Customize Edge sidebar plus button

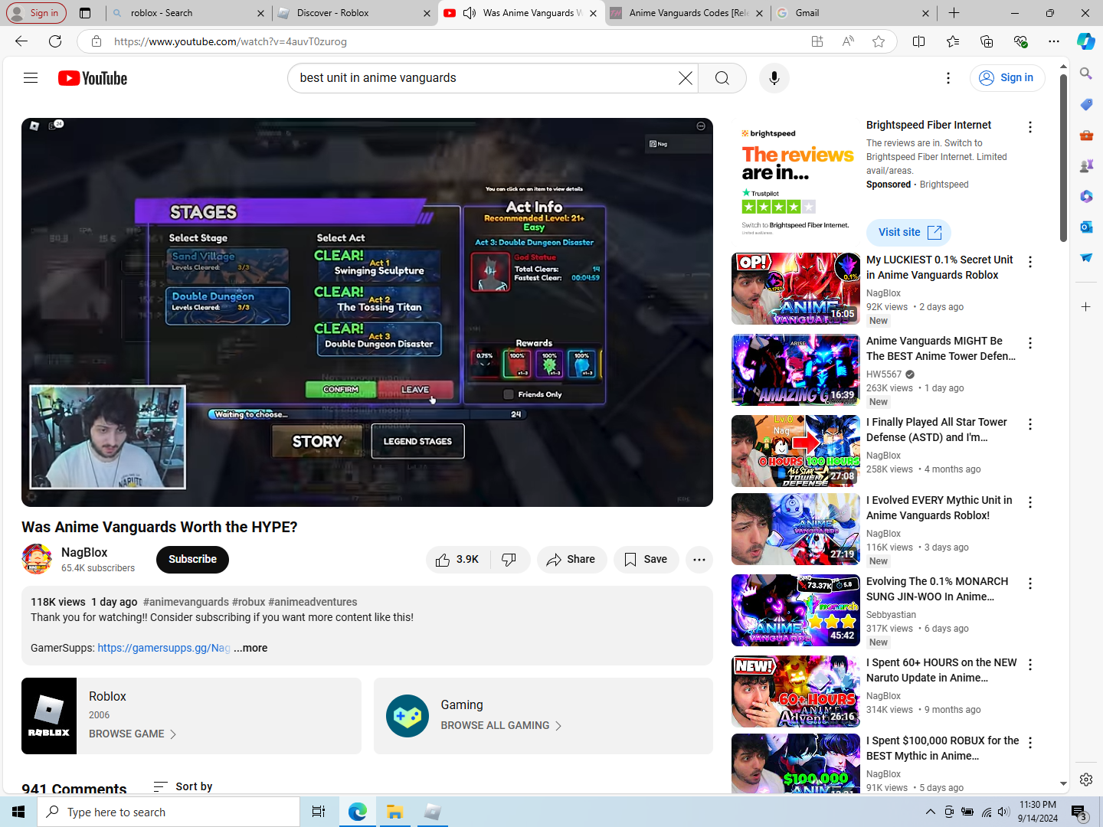(x=1086, y=307)
